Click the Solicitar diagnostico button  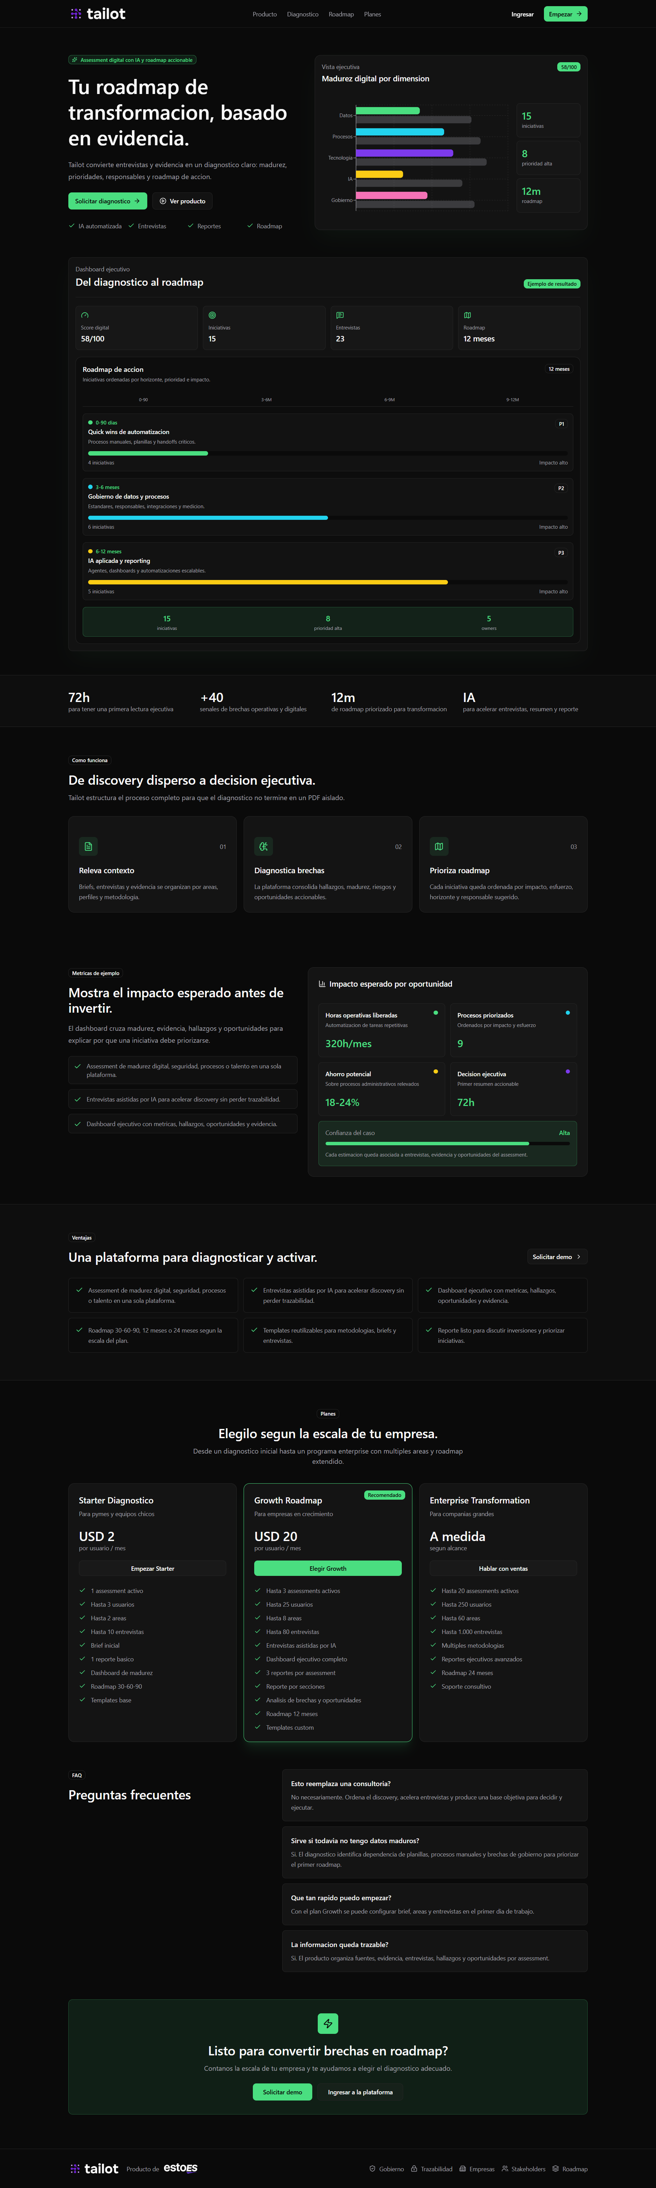108,201
